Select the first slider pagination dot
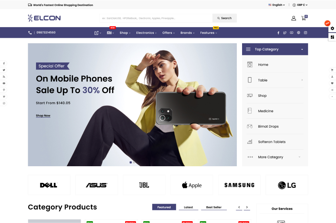The width and height of the screenshot is (336, 223). point(130,163)
